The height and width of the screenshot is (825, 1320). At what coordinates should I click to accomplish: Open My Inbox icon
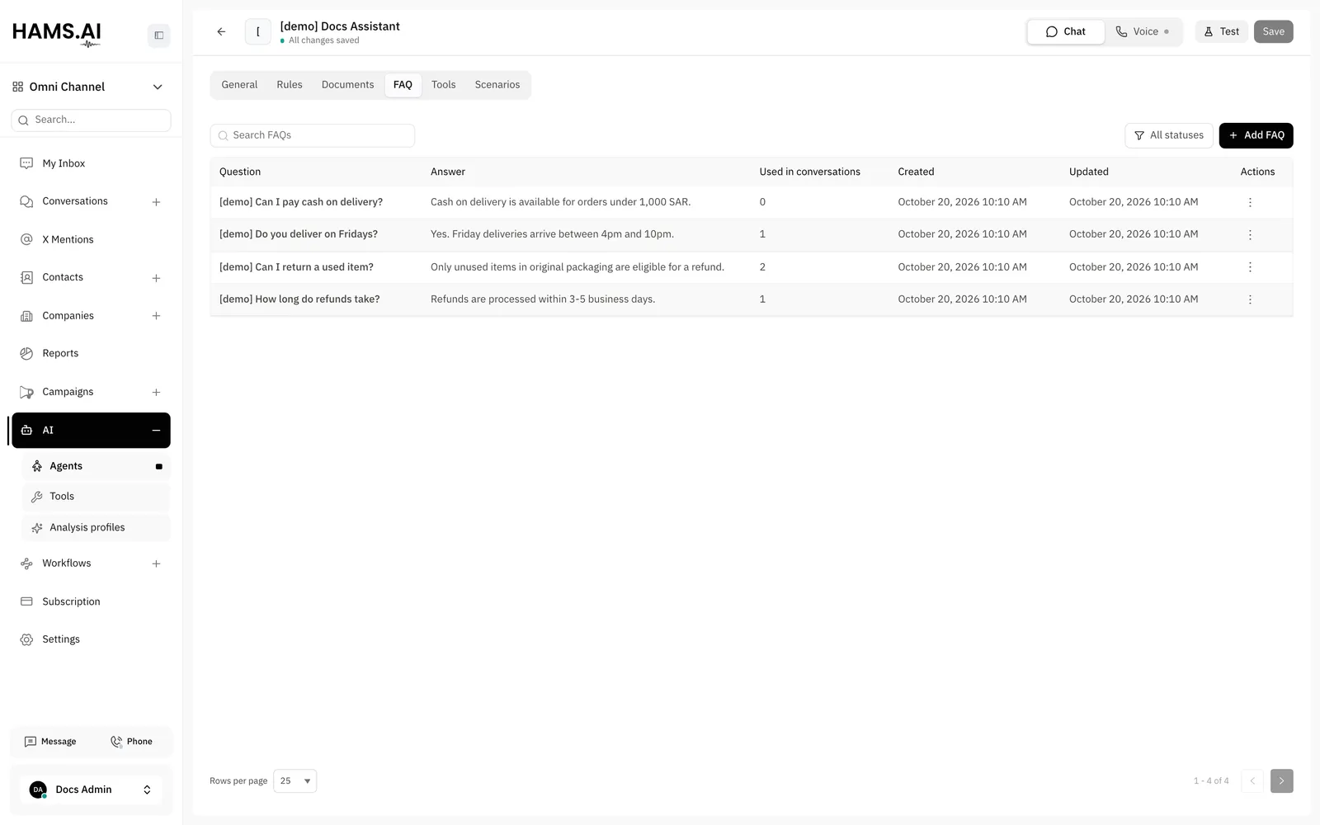(x=26, y=163)
